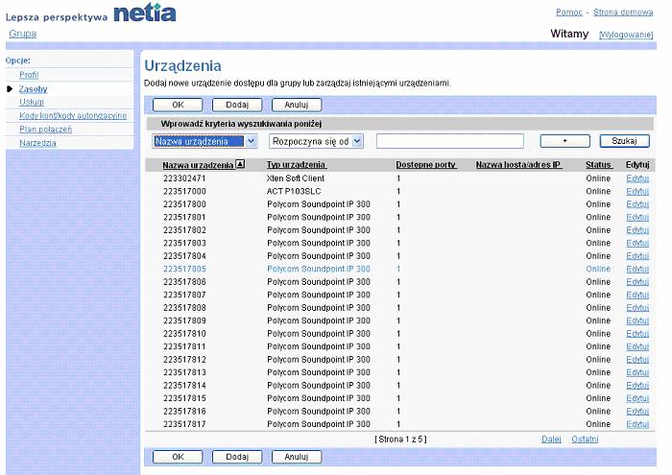
Task: Go to Strona domowa link
Action: coord(623,12)
